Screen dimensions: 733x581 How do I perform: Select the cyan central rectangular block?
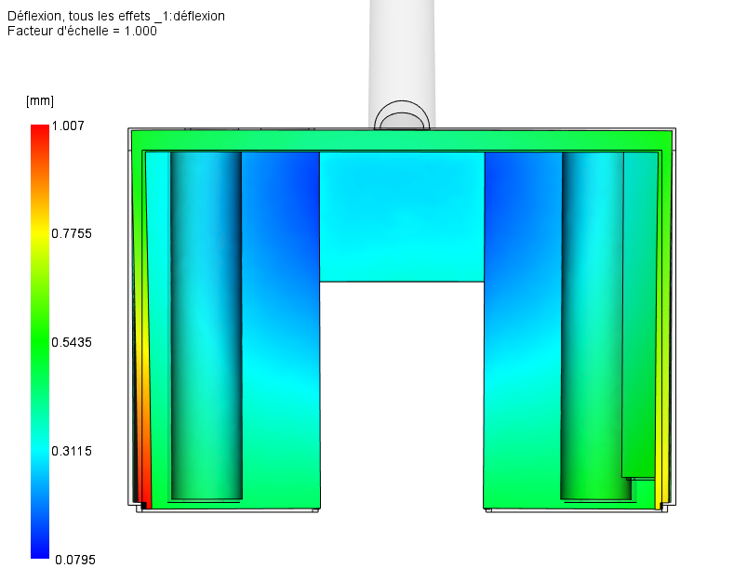tap(401, 217)
